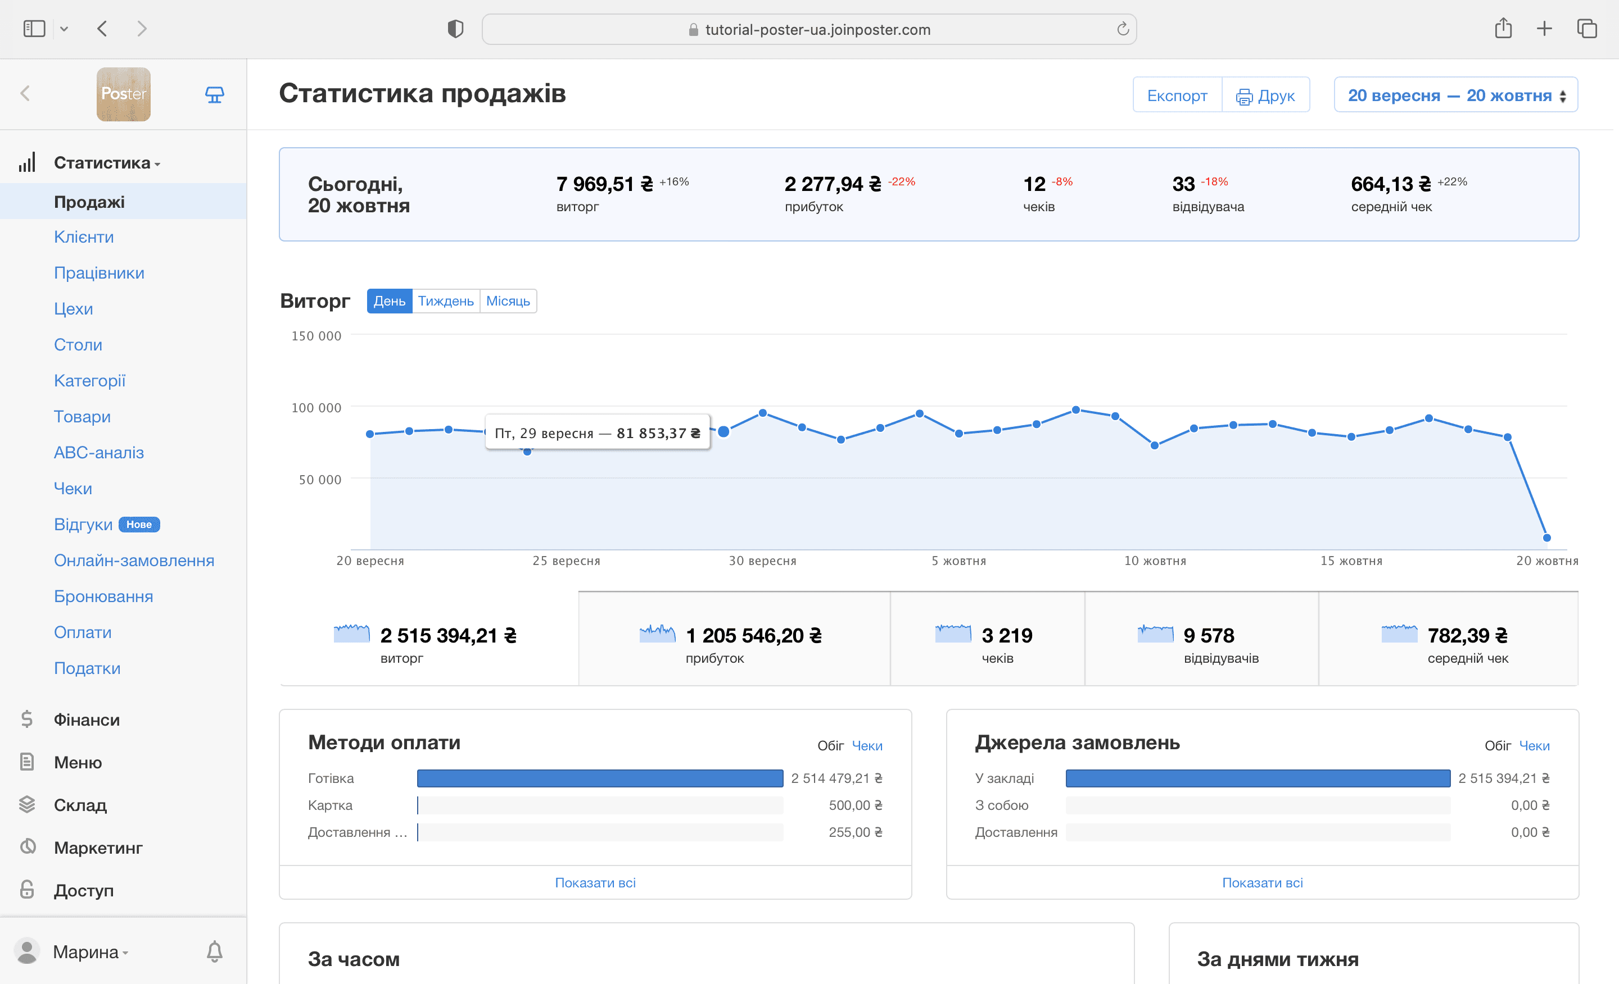Screen dimensions: 1619x984
Task: Toggle Методи оплати to Чеки
Action: click(x=867, y=746)
